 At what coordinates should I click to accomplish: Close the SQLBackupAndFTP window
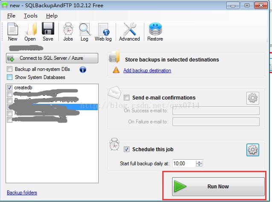pyautogui.click(x=261, y=6)
